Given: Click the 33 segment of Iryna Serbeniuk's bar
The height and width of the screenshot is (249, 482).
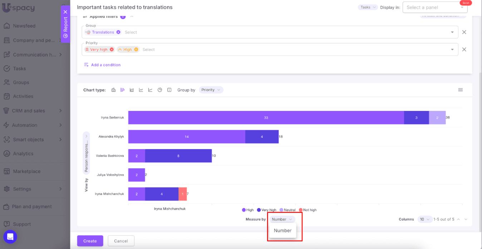Looking at the screenshot, I should (x=266, y=118).
